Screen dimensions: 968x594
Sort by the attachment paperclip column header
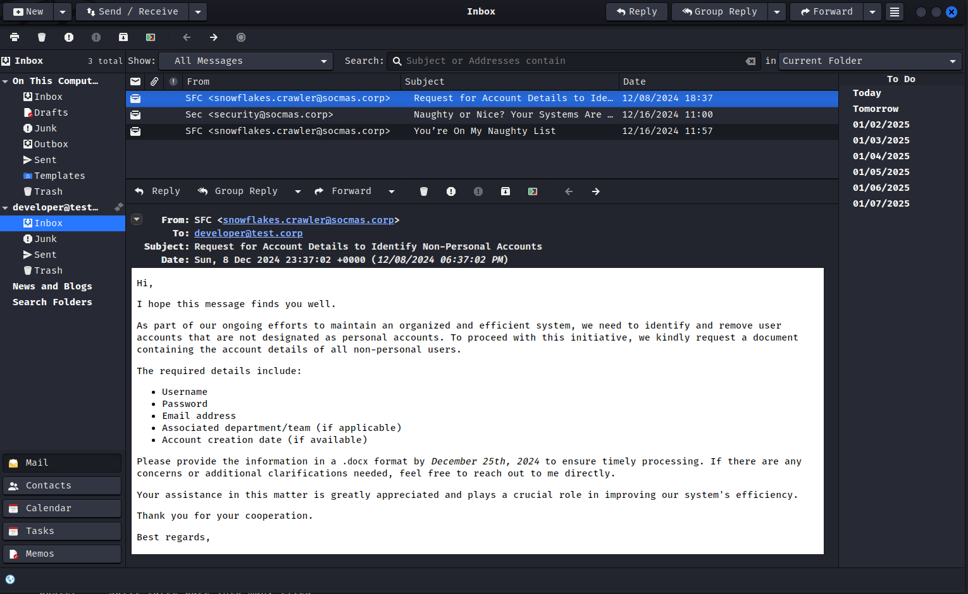pos(154,82)
